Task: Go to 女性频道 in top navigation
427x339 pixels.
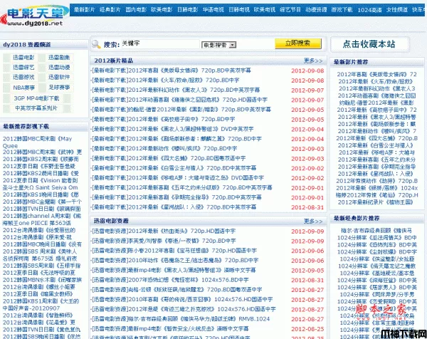Action: (397, 9)
